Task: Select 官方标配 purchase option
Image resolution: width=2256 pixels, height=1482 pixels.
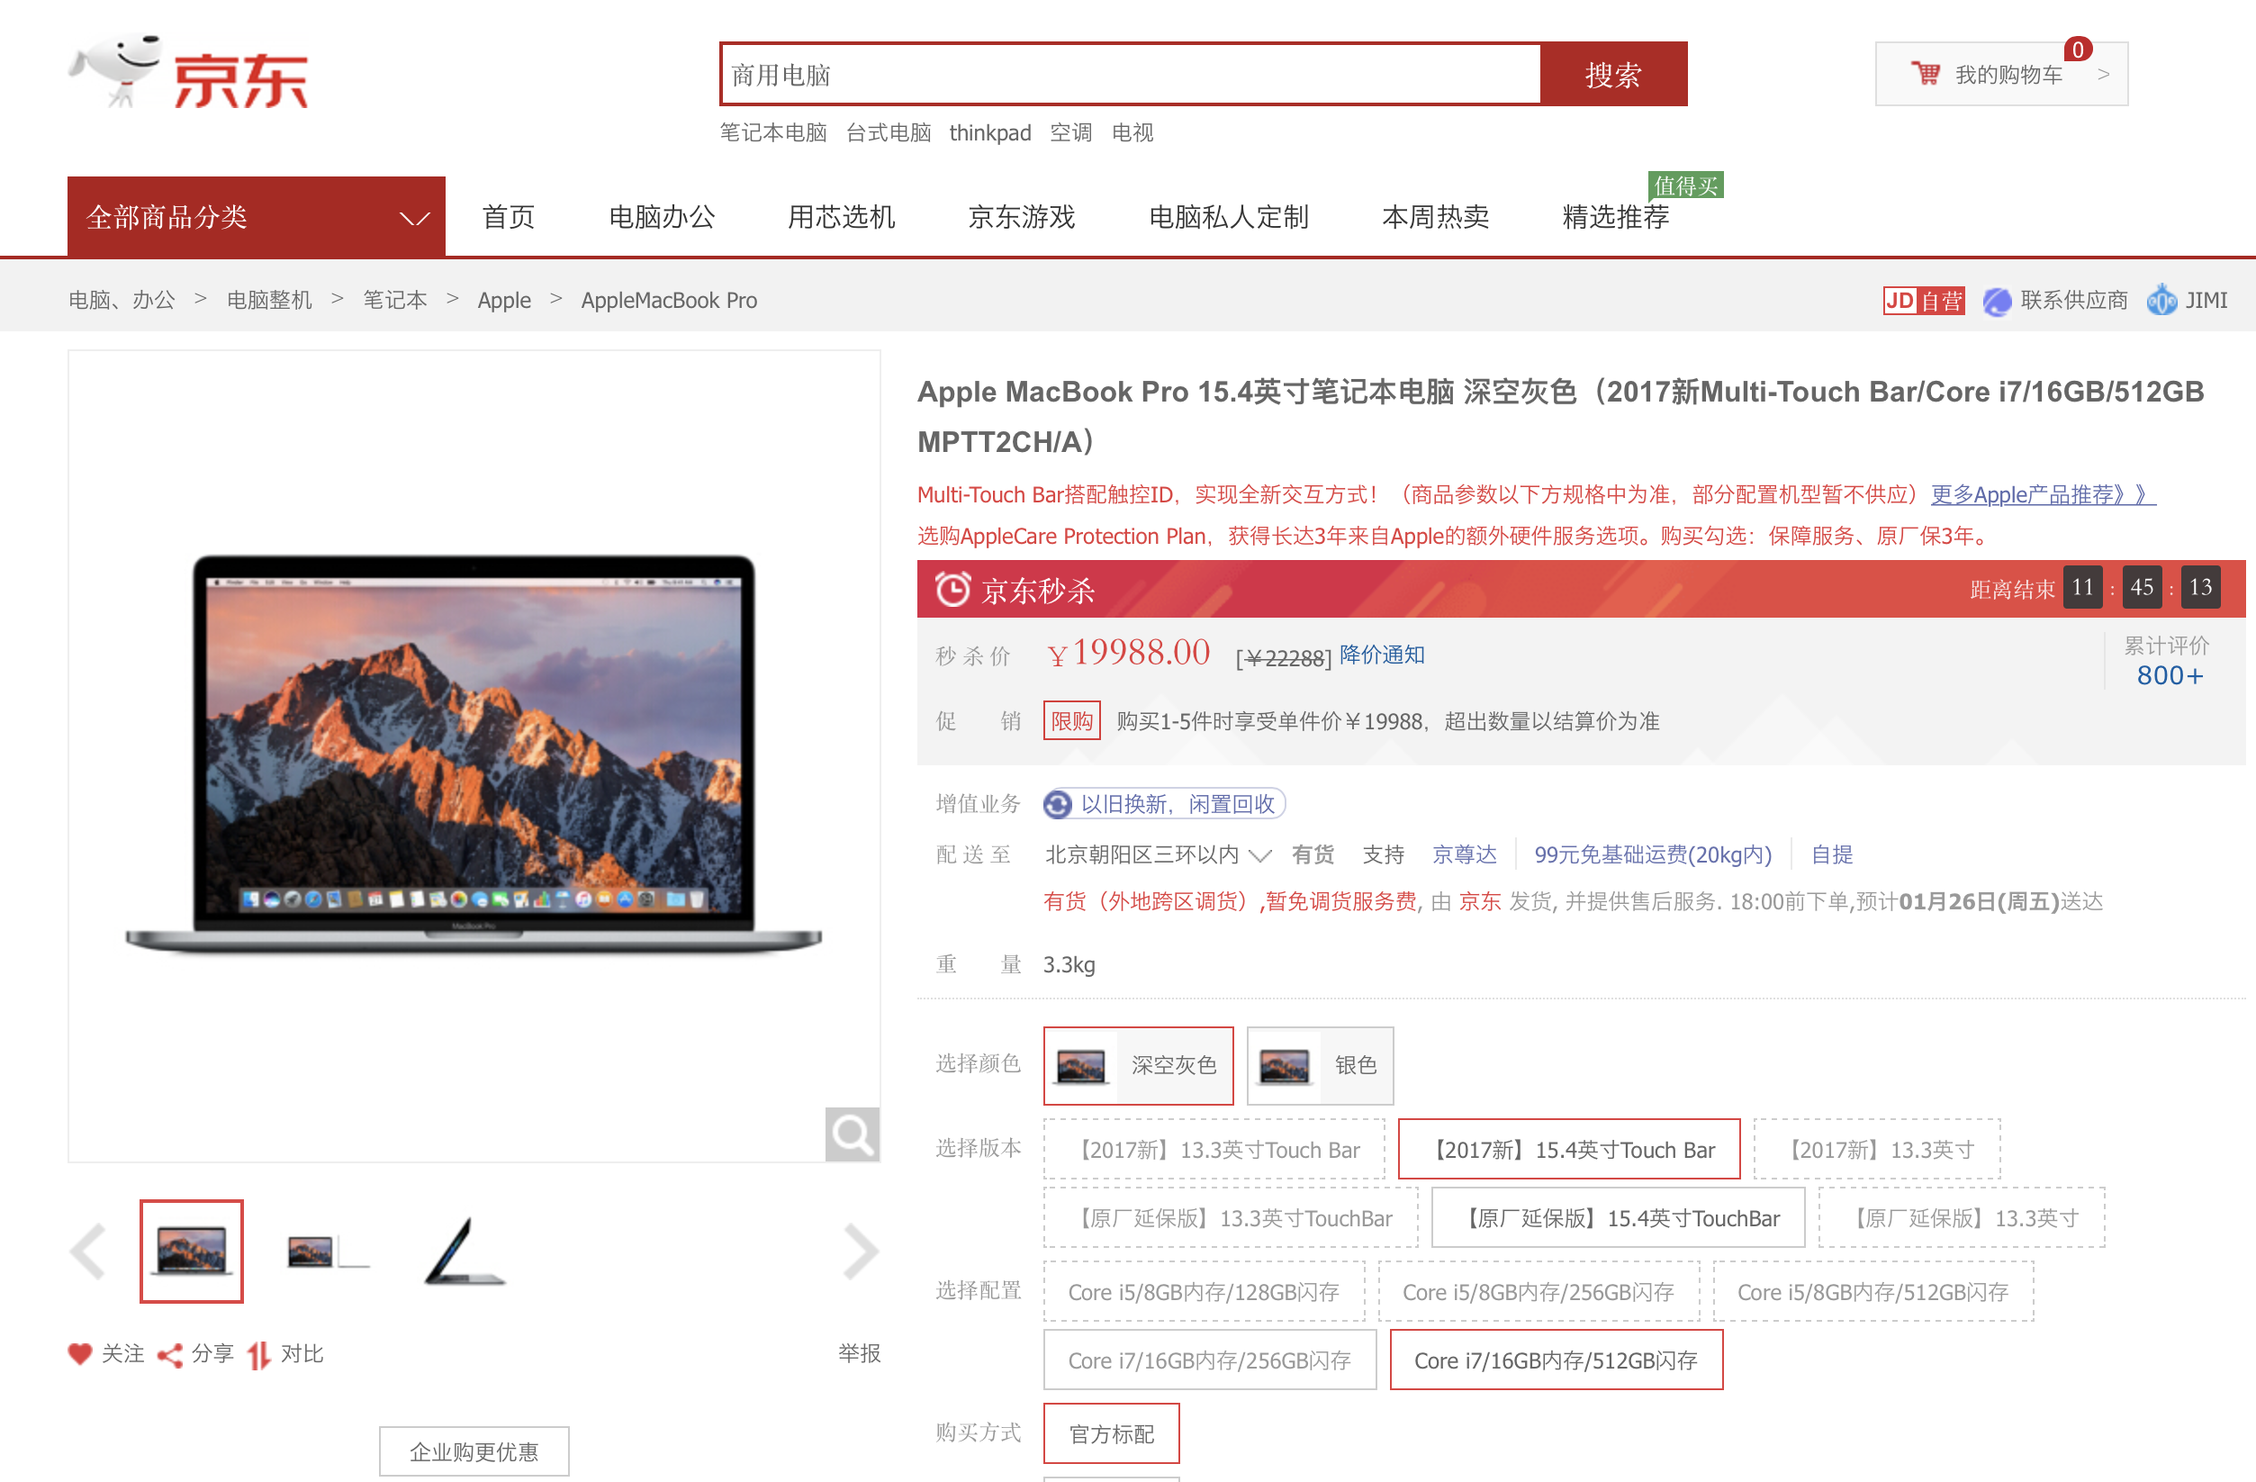Action: tap(1111, 1432)
